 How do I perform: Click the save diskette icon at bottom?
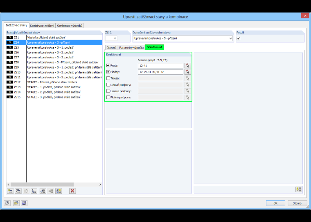click(x=24, y=203)
